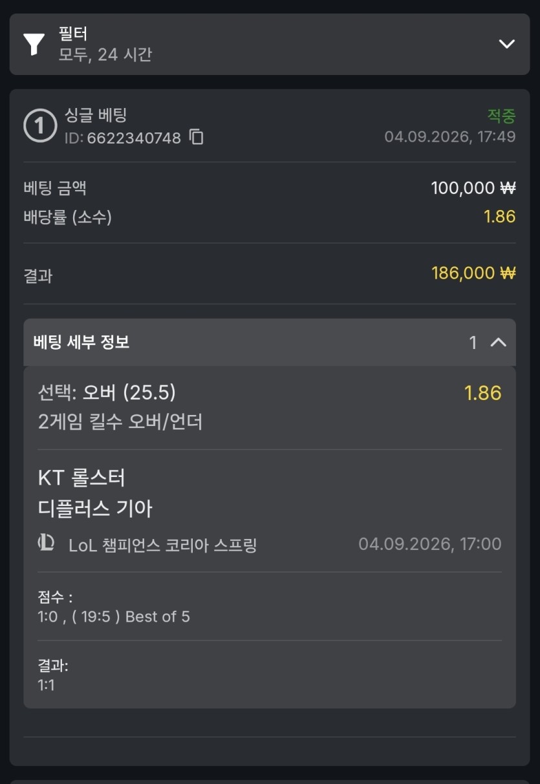
Task: Click the 디플러스 기아 team name
Action: (95, 509)
